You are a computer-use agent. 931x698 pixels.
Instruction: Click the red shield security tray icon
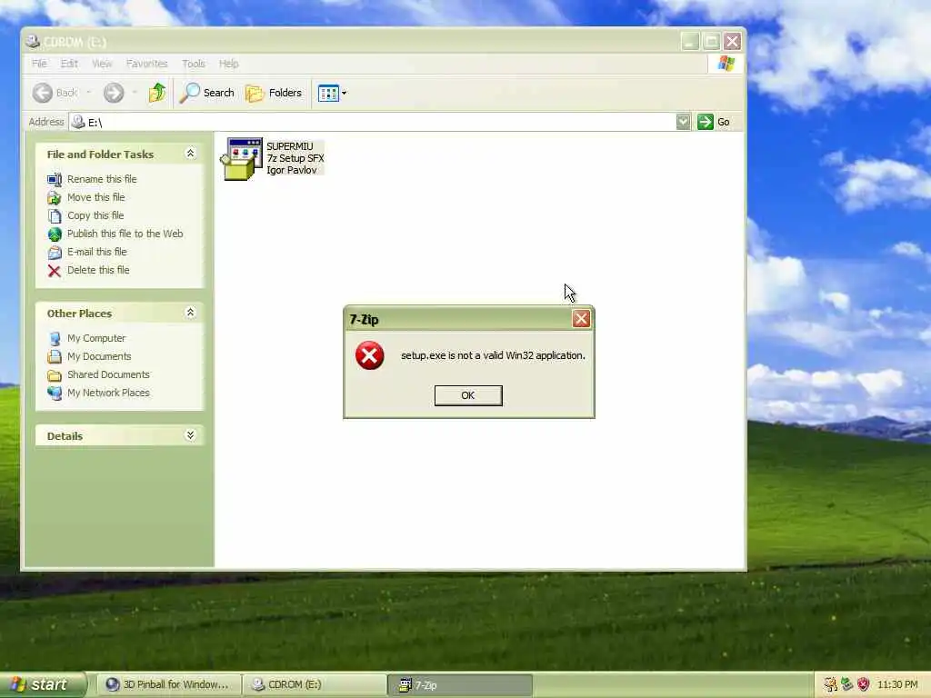864,684
